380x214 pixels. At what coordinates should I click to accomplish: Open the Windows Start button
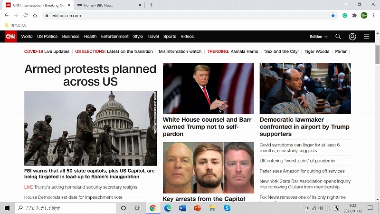tap(7, 208)
